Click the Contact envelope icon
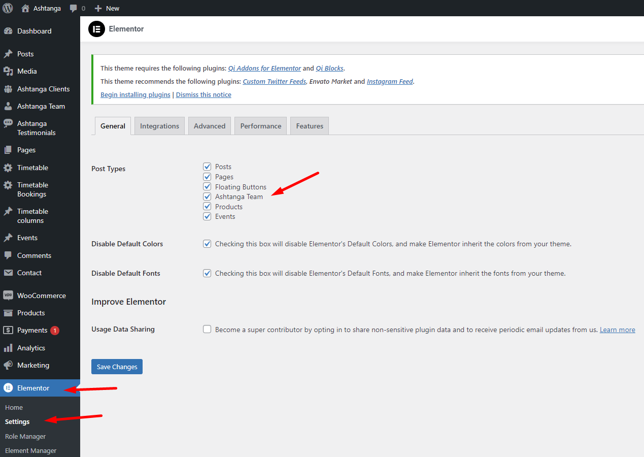This screenshot has height=457, width=644. tap(8, 273)
